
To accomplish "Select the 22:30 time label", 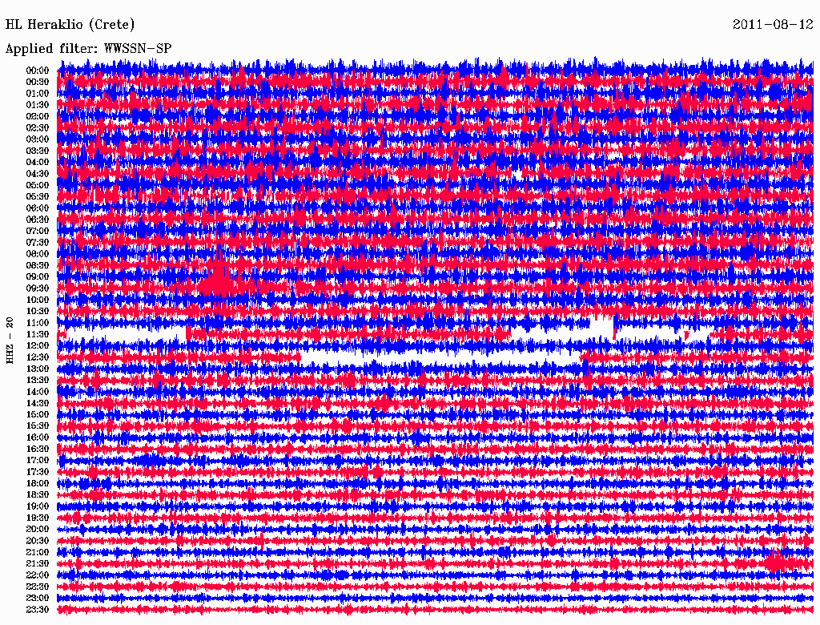I will pos(38,587).
